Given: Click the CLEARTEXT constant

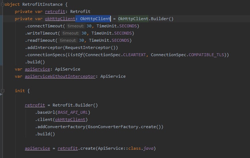Looking at the screenshot, I should coord(134,55).
